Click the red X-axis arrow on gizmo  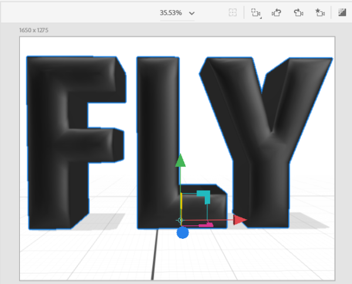point(239,220)
